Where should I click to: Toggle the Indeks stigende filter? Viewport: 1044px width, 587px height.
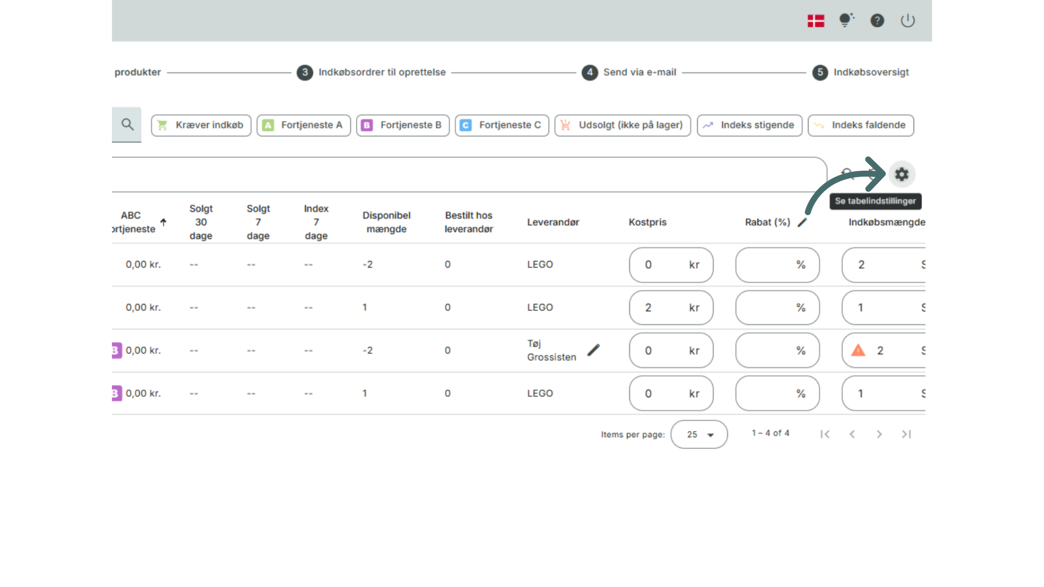coord(749,125)
